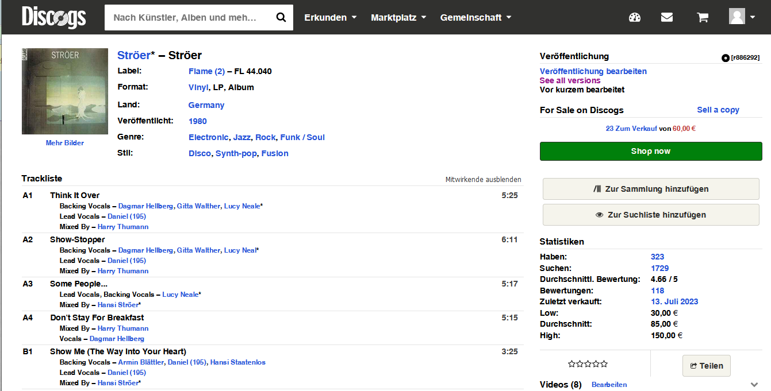Rate the release with the star icons
This screenshot has width=771, height=391.
click(588, 364)
